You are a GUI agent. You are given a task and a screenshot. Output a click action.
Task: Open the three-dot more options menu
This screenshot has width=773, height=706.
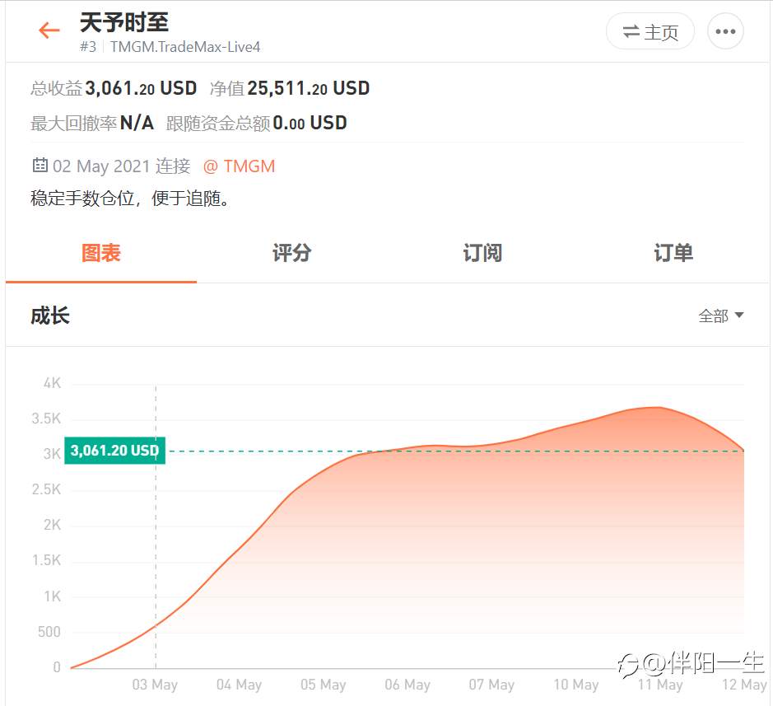pos(725,31)
